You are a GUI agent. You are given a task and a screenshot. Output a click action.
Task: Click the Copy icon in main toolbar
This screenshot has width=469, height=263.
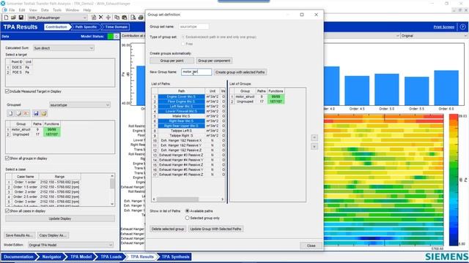(x=117, y=18)
